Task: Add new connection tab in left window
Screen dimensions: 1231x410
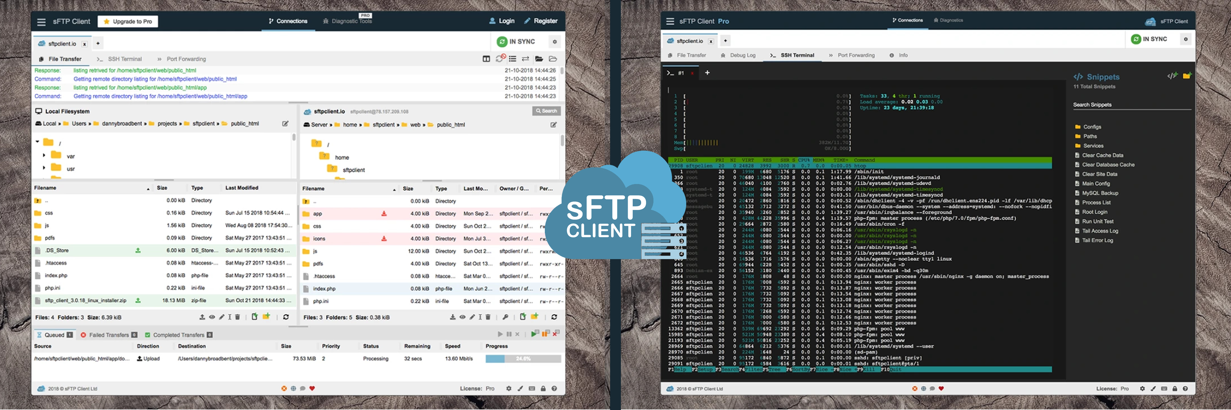Action: point(98,44)
